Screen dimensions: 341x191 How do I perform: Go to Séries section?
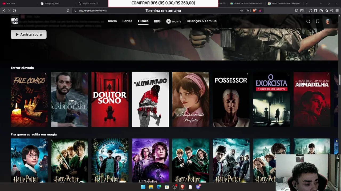tap(127, 21)
